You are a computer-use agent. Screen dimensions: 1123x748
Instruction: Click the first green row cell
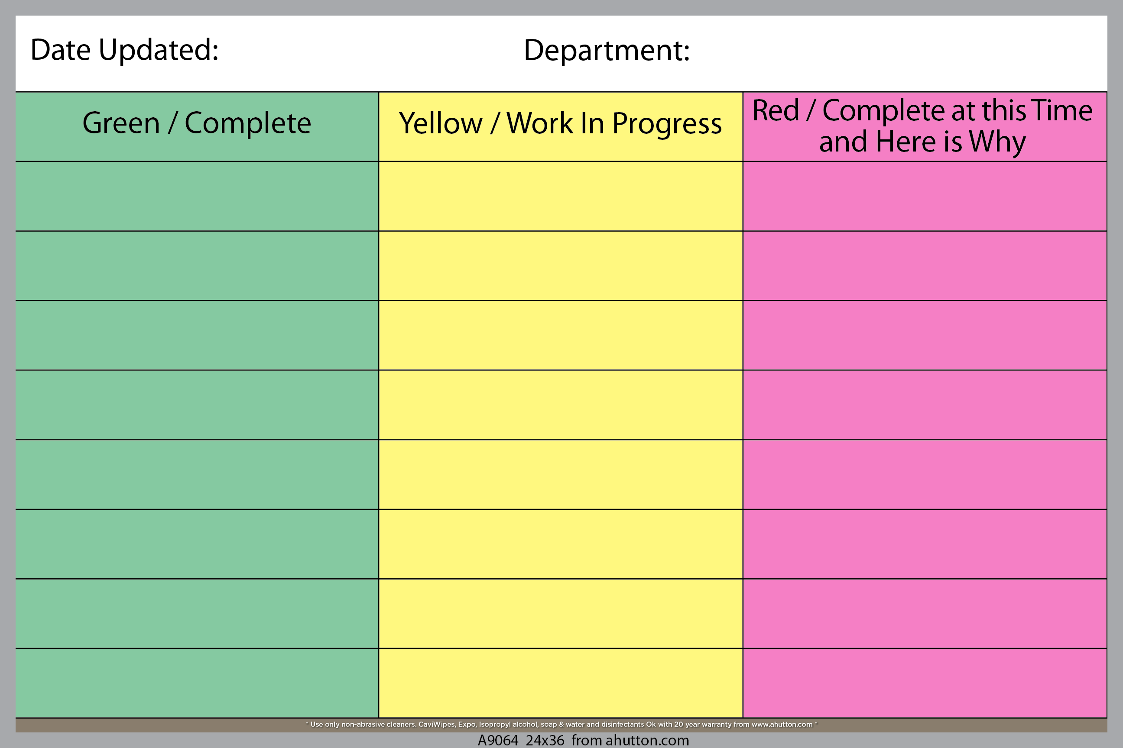197,196
